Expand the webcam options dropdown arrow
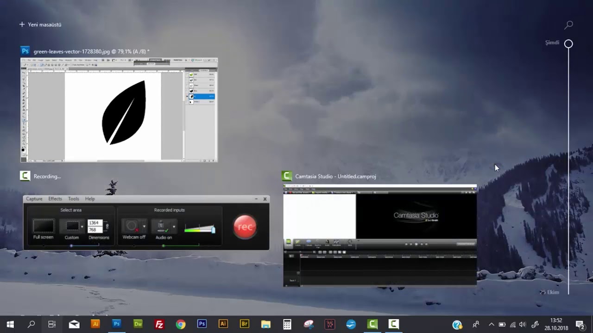The height and width of the screenshot is (333, 593). [144, 227]
